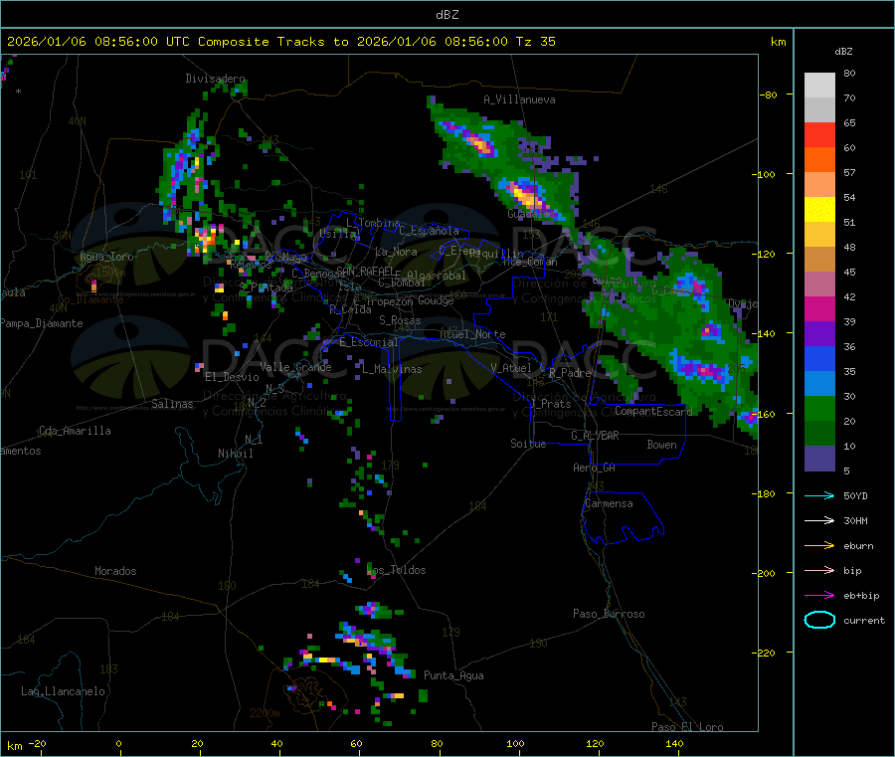895x757 pixels.
Task: Click the 'Lag.Llancanelo' map label
Action: tap(63, 691)
